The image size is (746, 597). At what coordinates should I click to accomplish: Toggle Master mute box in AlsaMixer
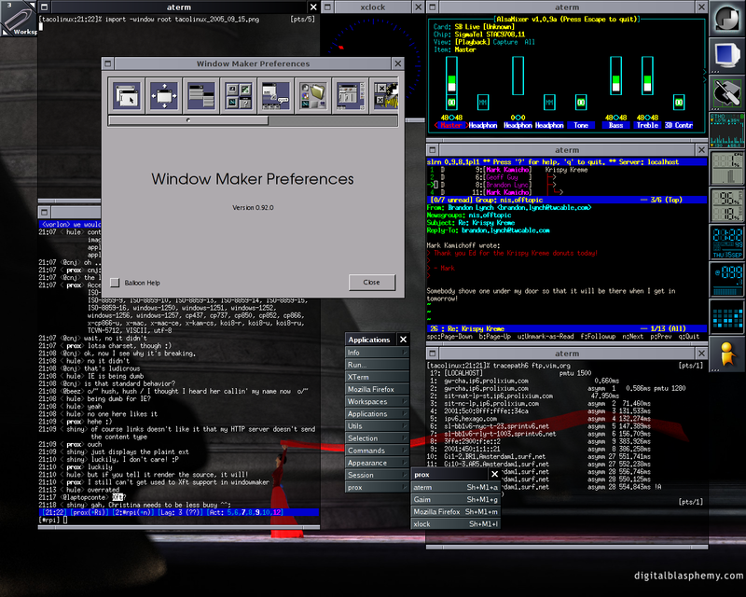451,103
